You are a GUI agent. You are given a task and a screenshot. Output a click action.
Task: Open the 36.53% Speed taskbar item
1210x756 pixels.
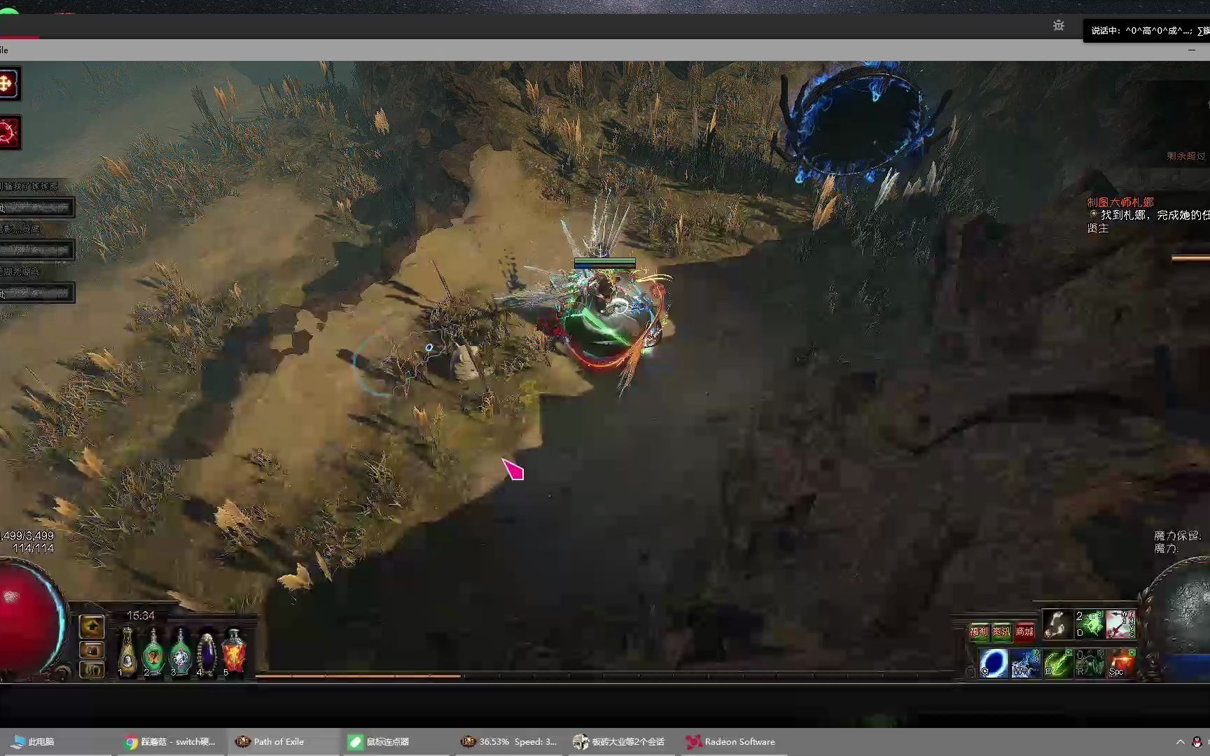point(509,742)
